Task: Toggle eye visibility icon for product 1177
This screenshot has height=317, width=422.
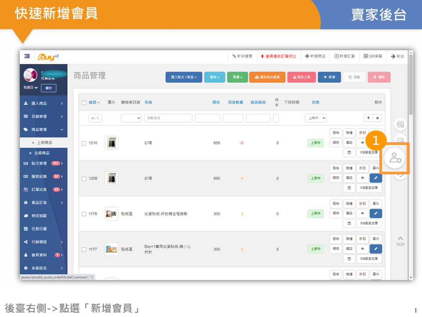Action: click(362, 249)
